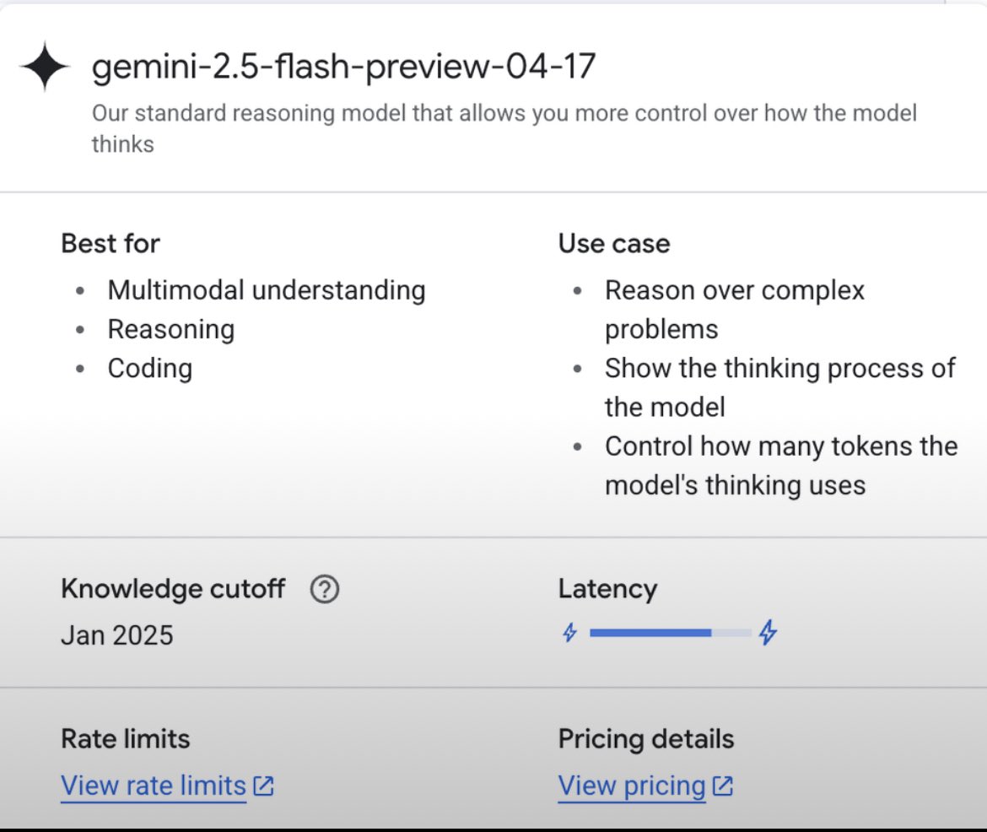Click the Multimodal understanding bullet item
This screenshot has width=987, height=832.
pos(266,290)
